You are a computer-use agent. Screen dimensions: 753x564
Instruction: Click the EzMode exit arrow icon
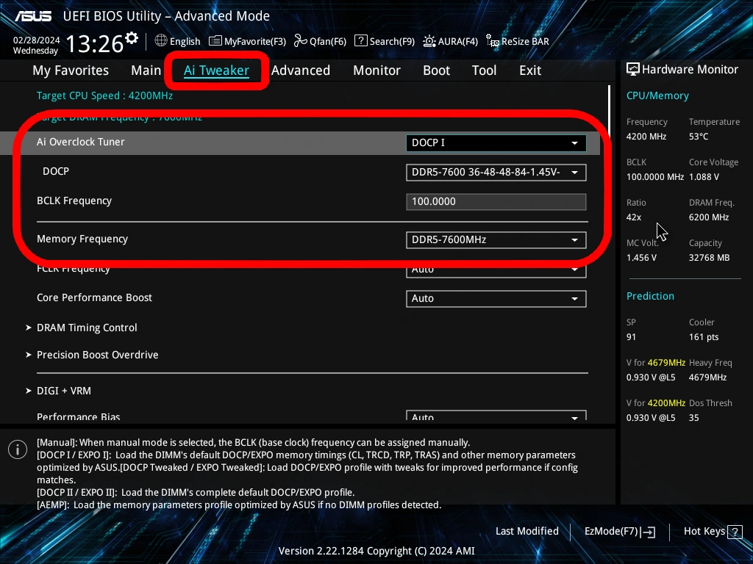click(648, 532)
